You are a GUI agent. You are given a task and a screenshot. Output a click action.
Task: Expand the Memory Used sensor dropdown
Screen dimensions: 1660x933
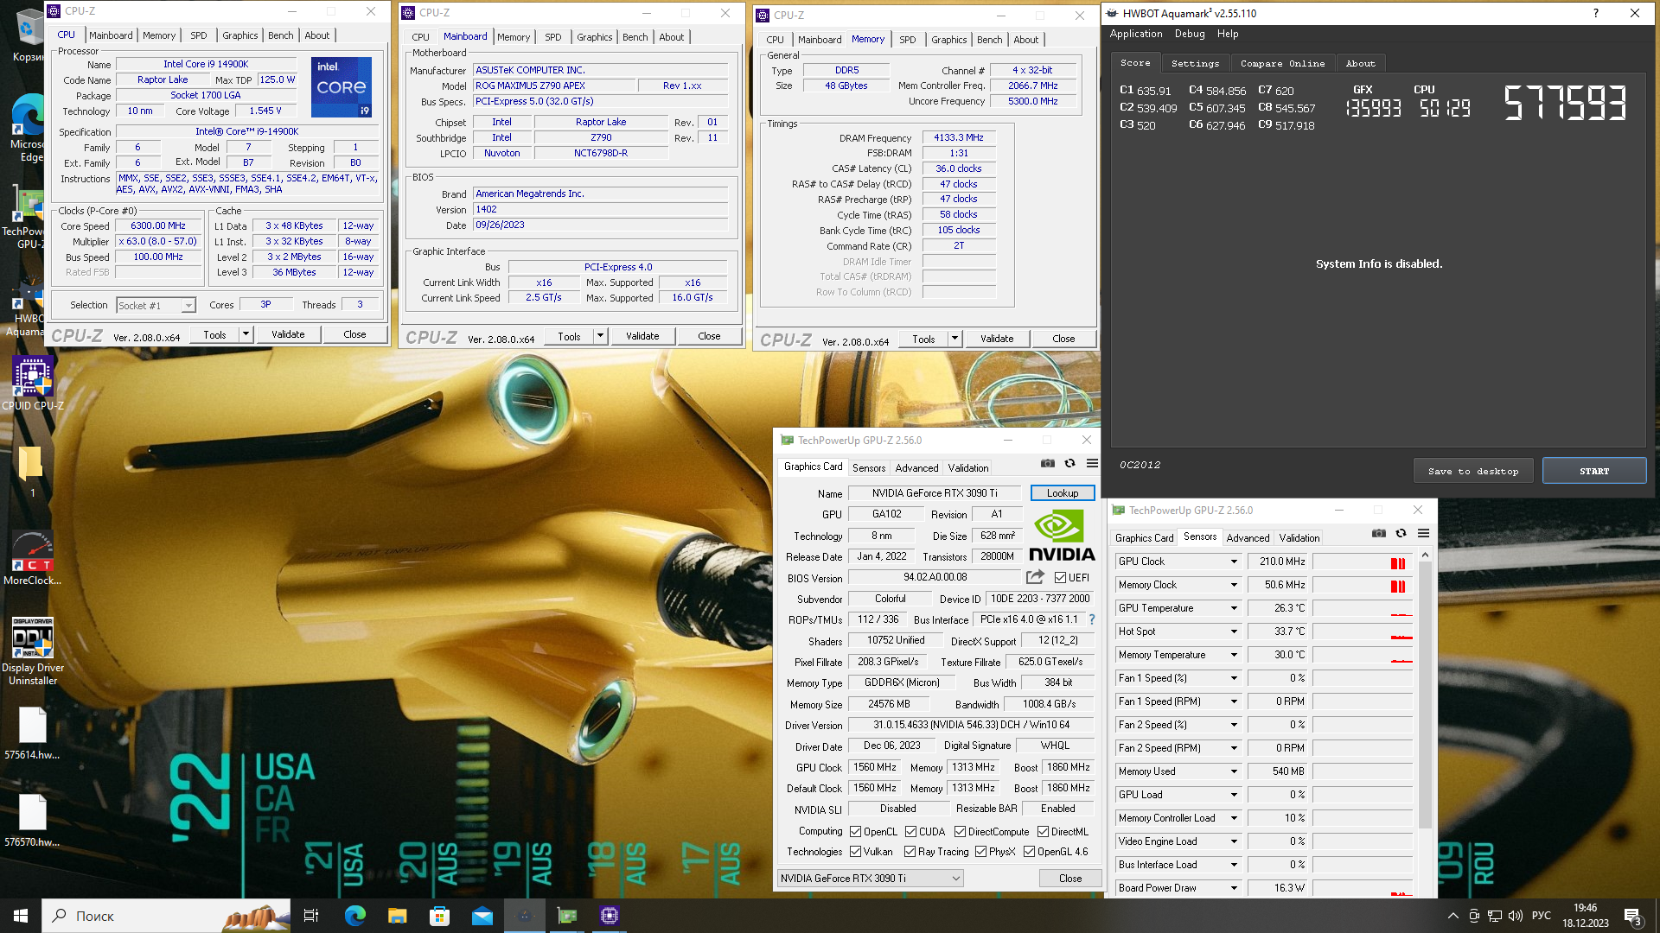[x=1234, y=771]
